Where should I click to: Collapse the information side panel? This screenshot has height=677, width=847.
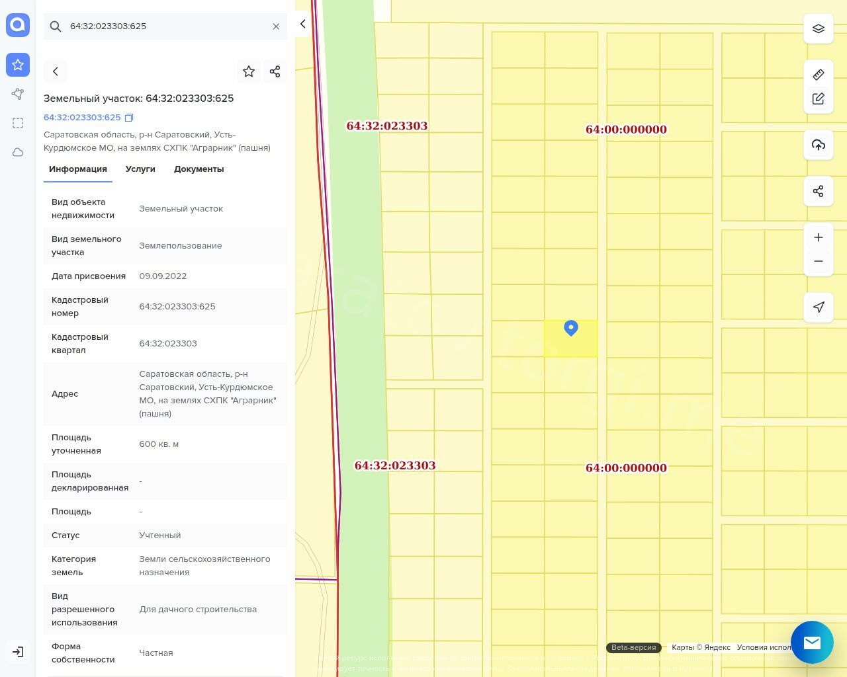(302, 24)
